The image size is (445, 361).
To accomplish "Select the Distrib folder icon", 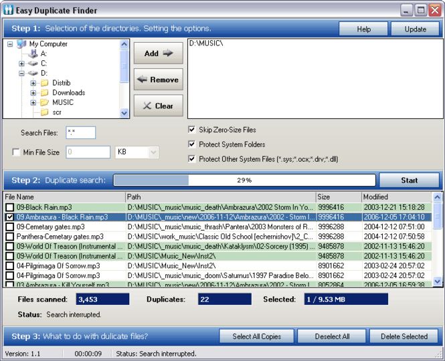I will tap(45, 83).
